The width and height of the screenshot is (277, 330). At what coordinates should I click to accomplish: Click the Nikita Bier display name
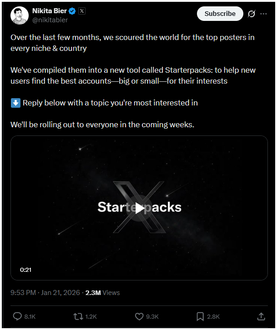coord(50,11)
